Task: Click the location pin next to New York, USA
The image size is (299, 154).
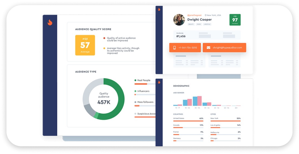Action: click(x=206, y=15)
